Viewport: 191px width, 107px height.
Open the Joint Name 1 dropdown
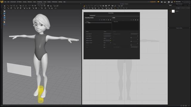pyautogui.click(x=107, y=36)
